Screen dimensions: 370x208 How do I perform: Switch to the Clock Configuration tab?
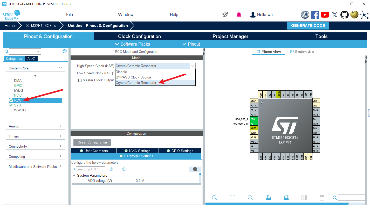click(139, 37)
